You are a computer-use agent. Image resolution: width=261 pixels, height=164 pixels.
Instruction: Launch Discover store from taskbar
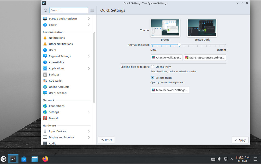tap(24, 159)
